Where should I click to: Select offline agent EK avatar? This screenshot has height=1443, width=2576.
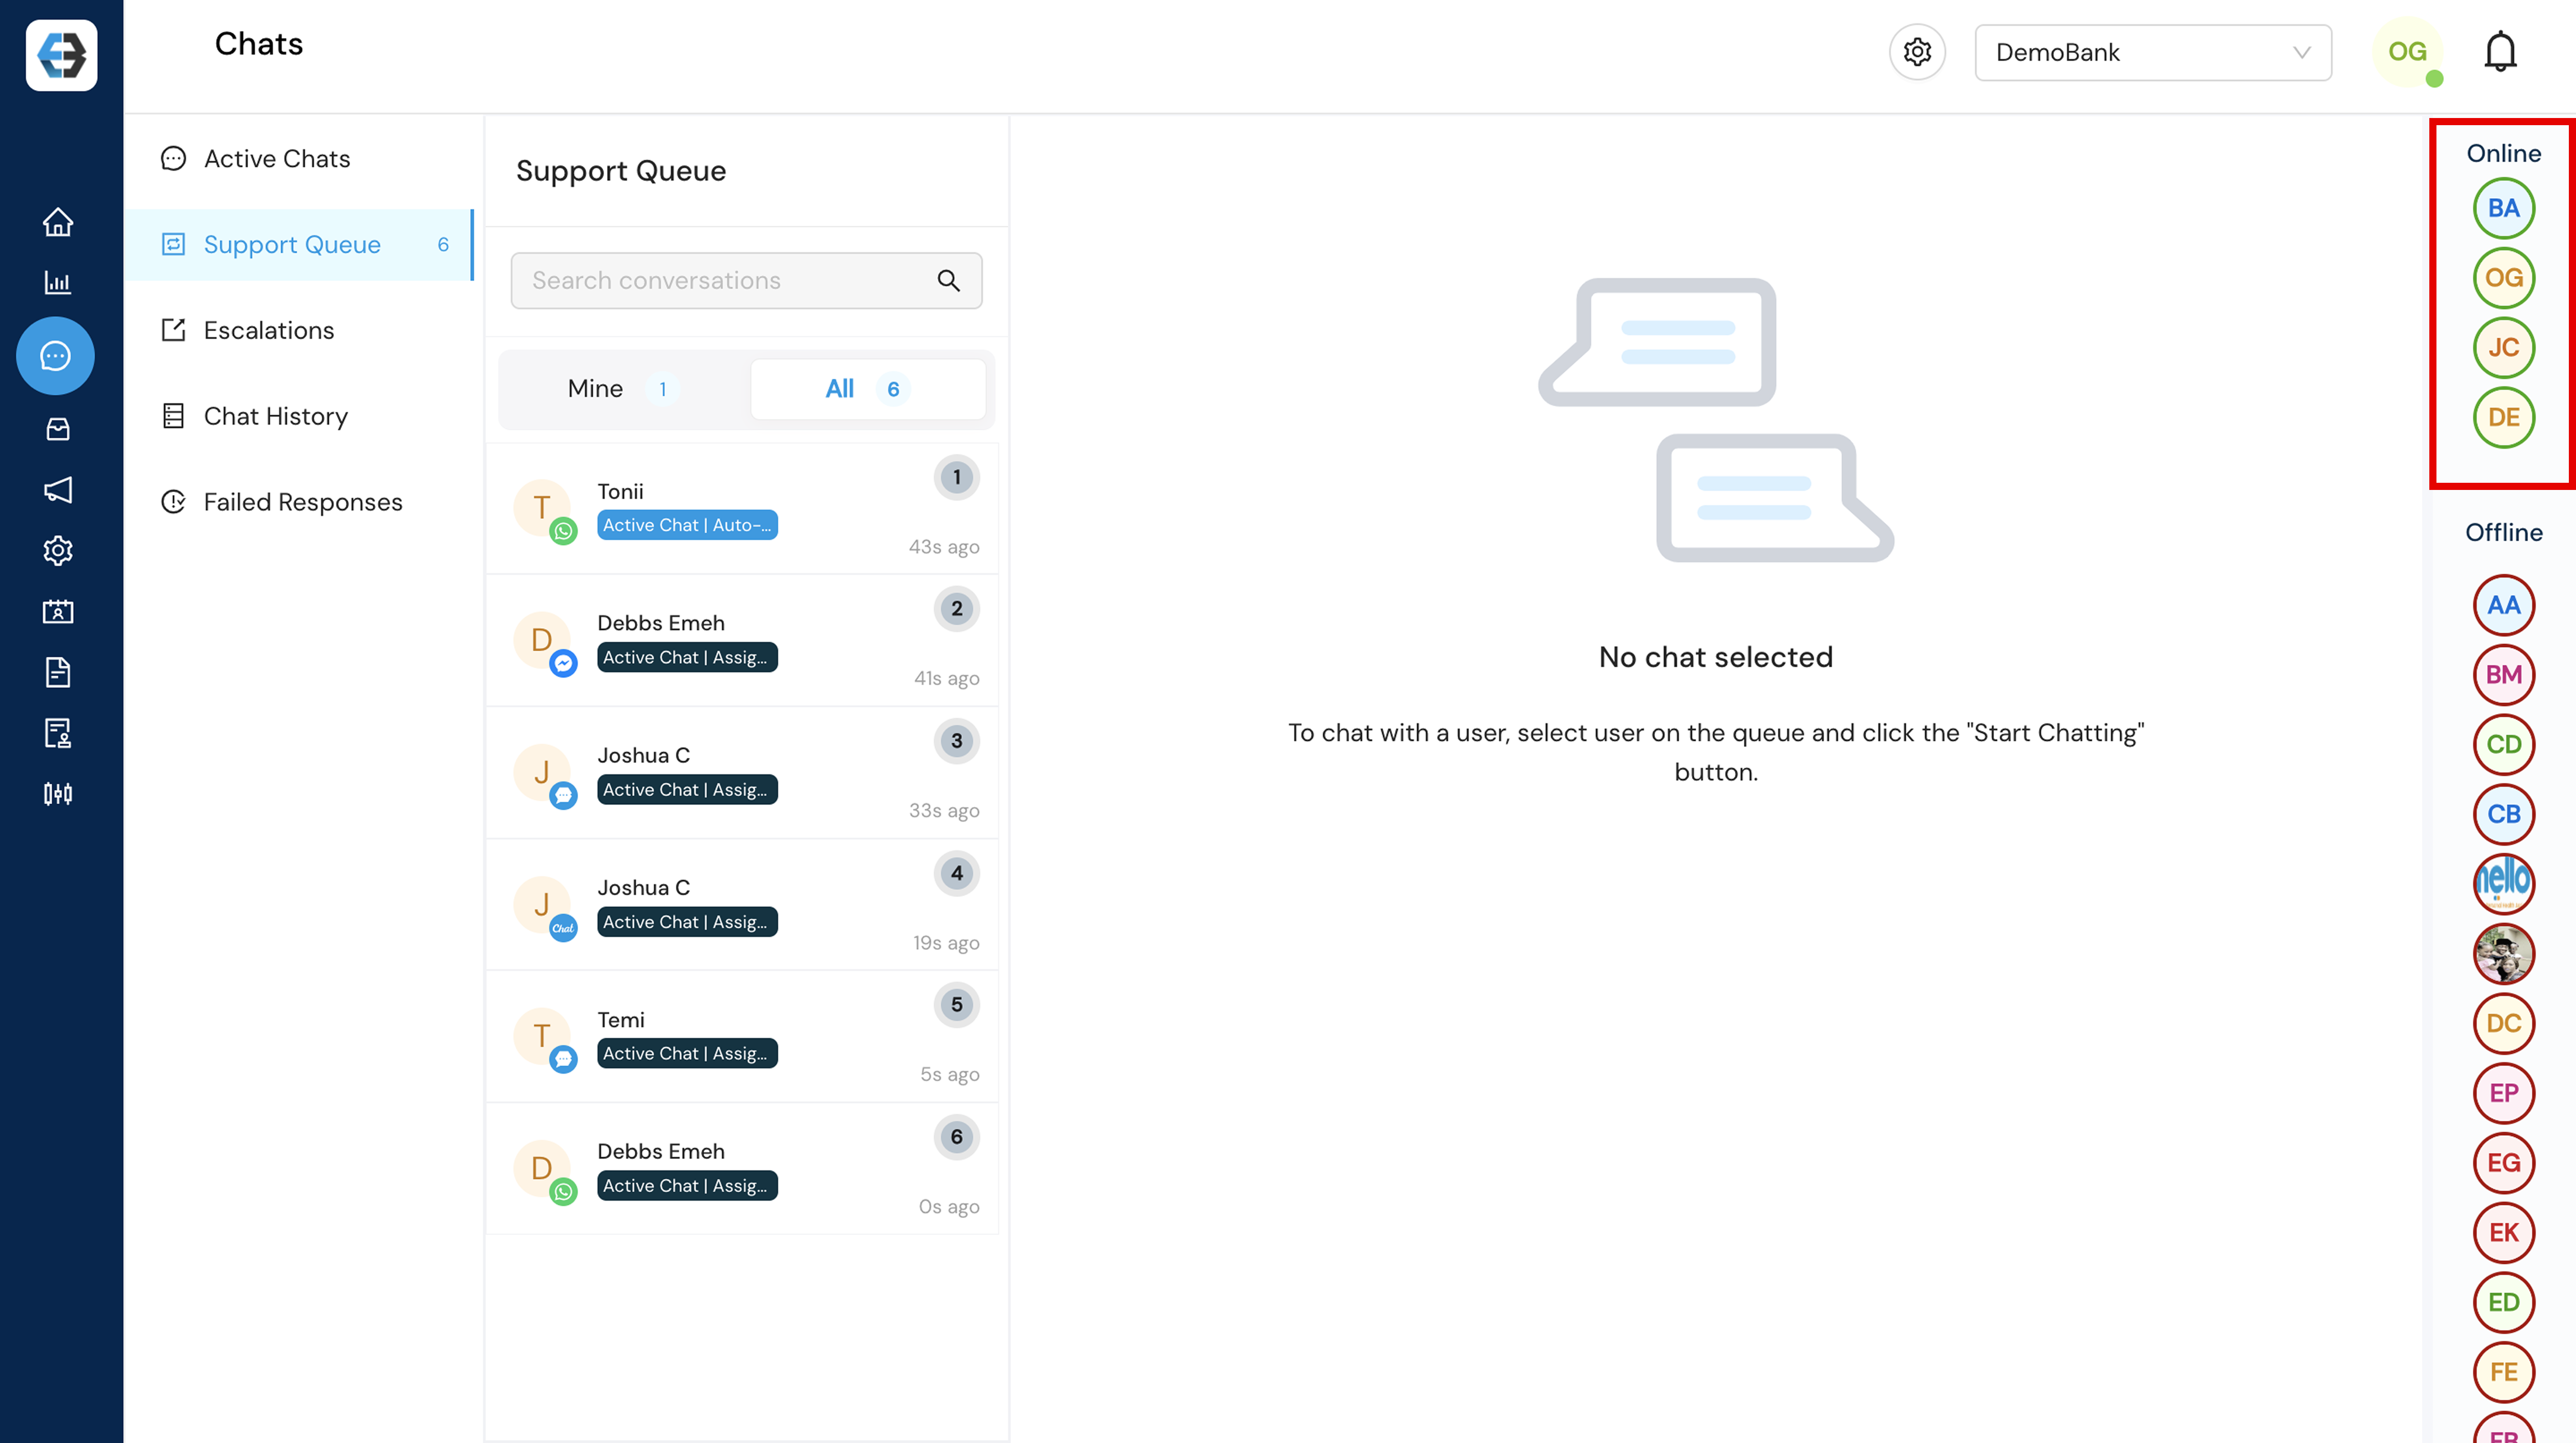(x=2503, y=1233)
